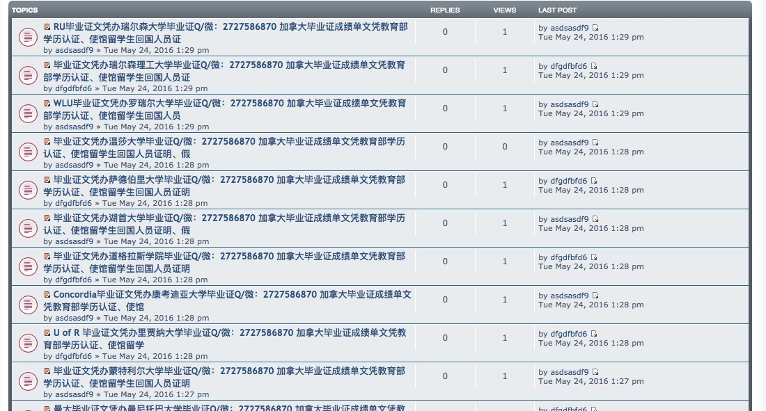766x411 pixels.
Task: Click last poster asdsasdf9 in the WLU row
Action: coord(569,104)
